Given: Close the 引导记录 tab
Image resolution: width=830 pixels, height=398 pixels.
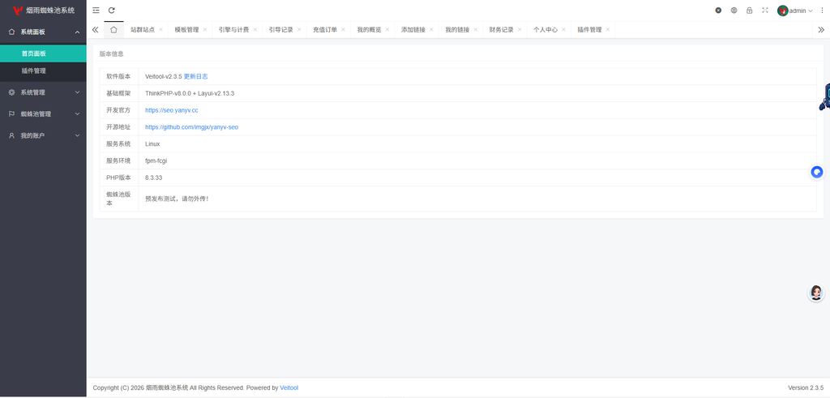Looking at the screenshot, I should click(x=299, y=30).
